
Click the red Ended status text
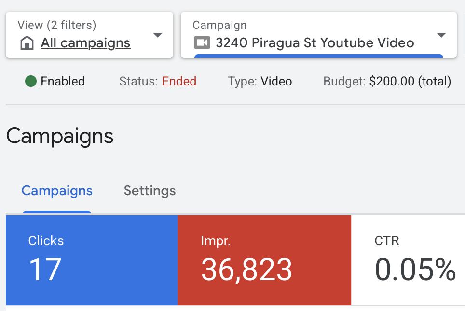179,81
